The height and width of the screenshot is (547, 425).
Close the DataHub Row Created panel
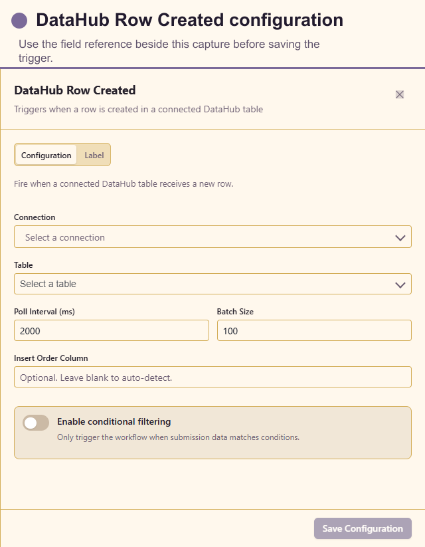400,94
